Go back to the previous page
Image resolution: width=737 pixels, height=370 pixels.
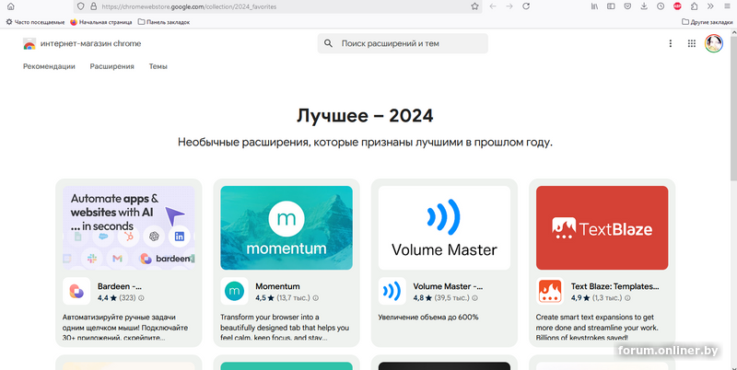pyautogui.click(x=493, y=6)
